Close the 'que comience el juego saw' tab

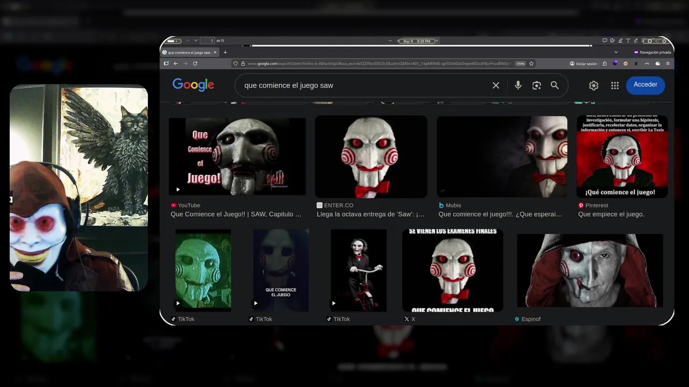point(215,53)
